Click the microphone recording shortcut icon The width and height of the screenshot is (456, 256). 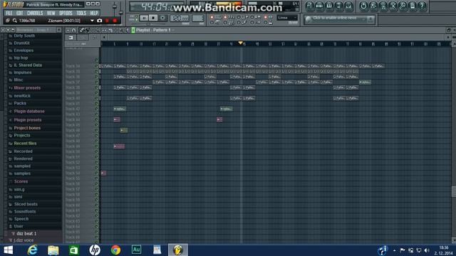[x=403, y=6]
